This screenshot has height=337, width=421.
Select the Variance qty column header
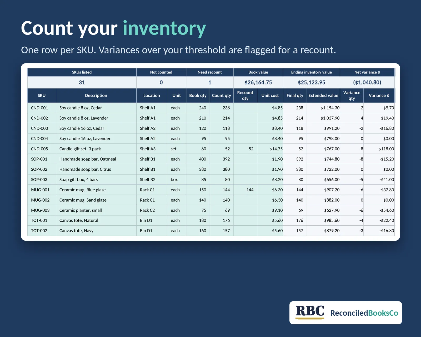(x=352, y=96)
